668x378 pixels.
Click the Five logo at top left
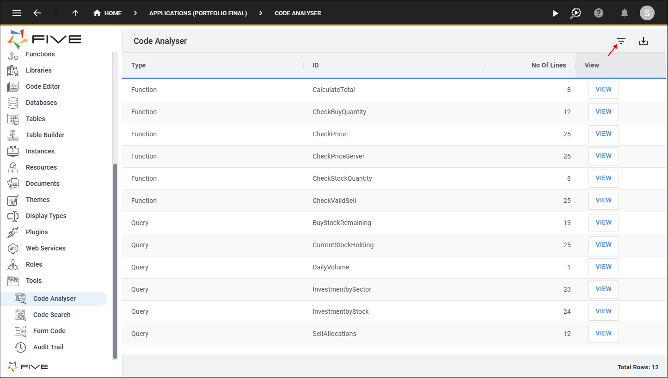[44, 39]
